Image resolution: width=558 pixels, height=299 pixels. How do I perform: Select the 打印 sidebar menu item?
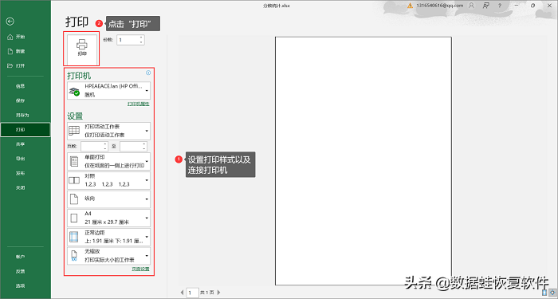pyautogui.click(x=26, y=130)
